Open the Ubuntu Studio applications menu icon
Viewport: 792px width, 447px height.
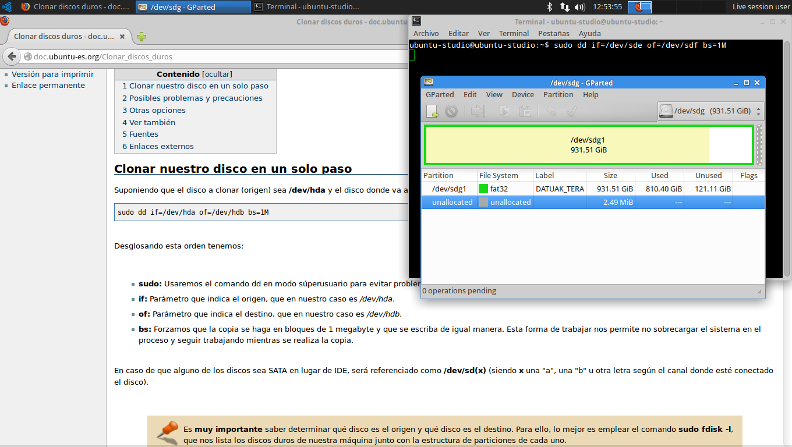coord(7,7)
